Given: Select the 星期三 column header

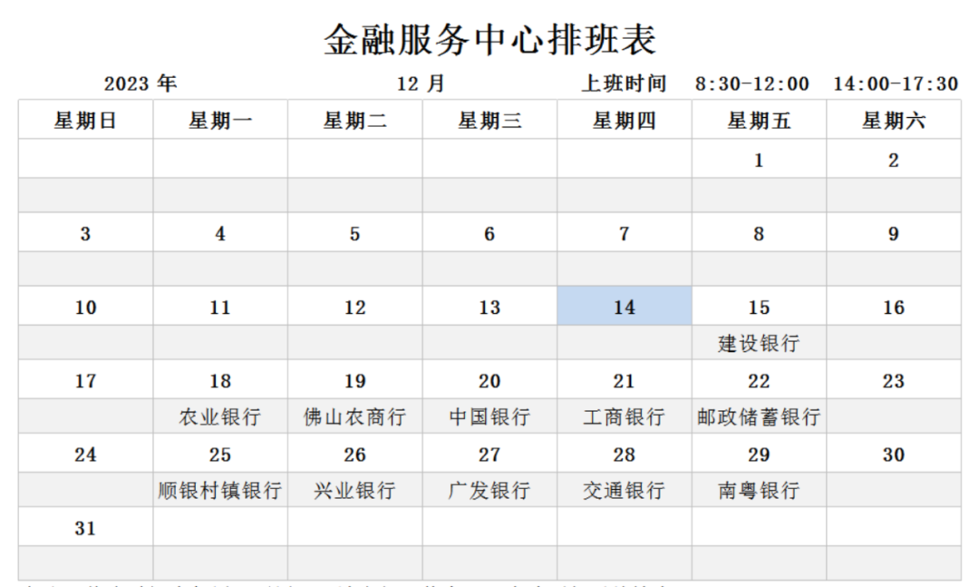Looking at the screenshot, I should 489,120.
